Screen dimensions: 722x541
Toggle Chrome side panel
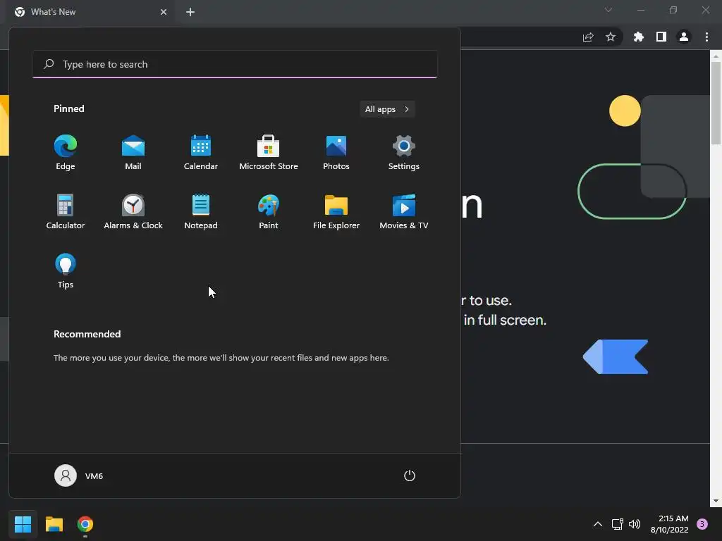[x=661, y=37]
